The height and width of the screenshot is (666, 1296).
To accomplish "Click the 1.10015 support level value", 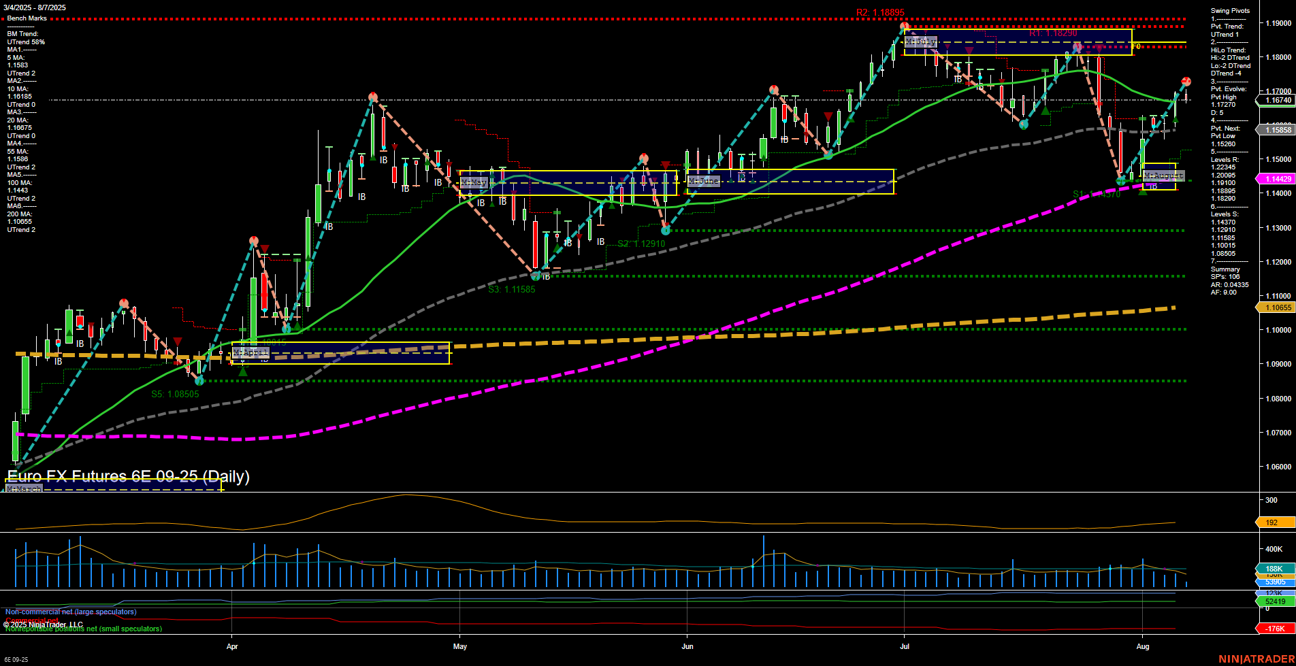I will point(1223,246).
